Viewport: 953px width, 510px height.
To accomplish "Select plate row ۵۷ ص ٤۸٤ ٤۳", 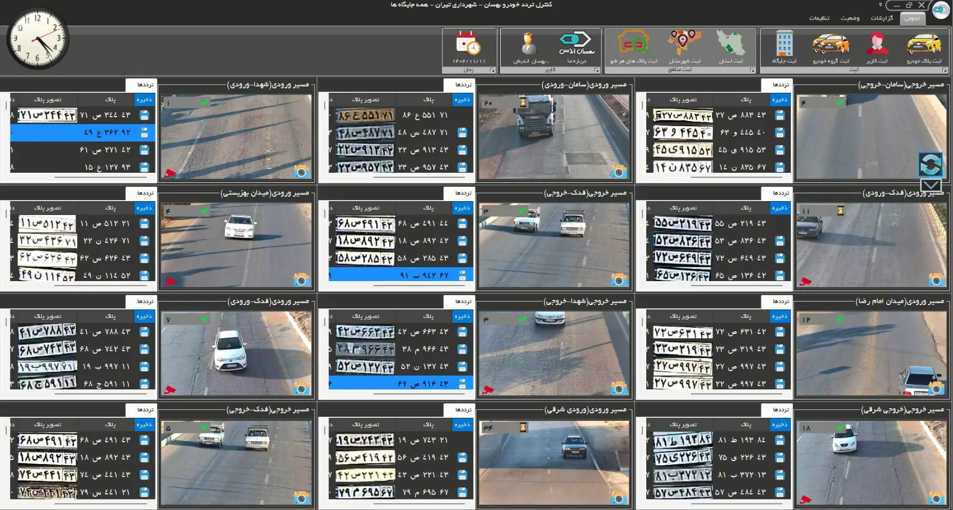I will click(719, 492).
